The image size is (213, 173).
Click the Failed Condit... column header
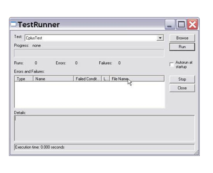point(88,79)
